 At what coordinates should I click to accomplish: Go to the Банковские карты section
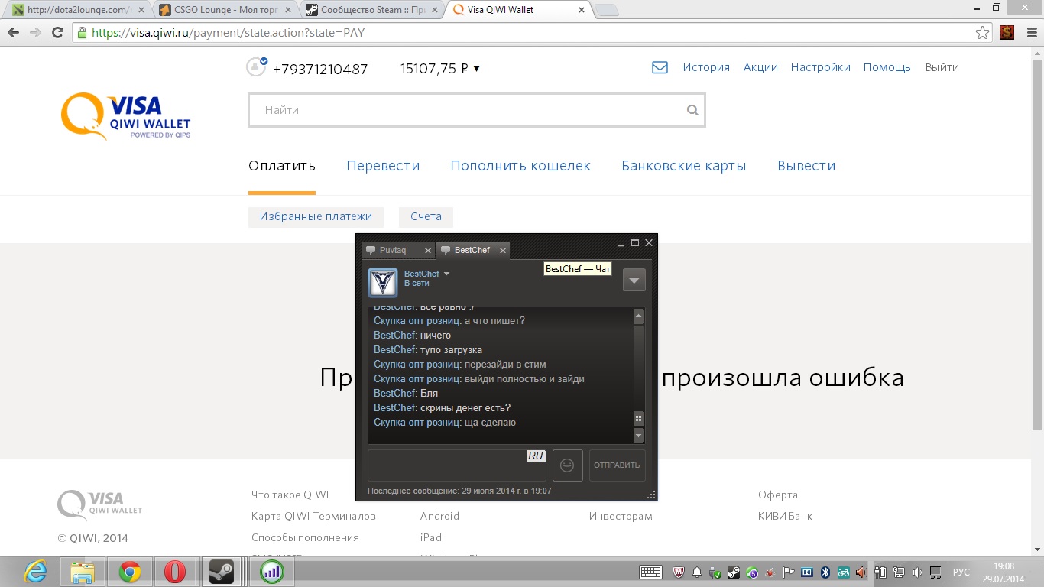[x=684, y=166]
